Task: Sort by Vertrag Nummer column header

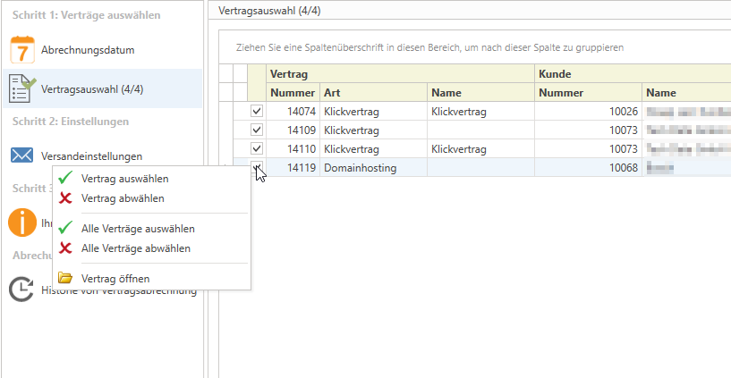Action: (x=293, y=92)
